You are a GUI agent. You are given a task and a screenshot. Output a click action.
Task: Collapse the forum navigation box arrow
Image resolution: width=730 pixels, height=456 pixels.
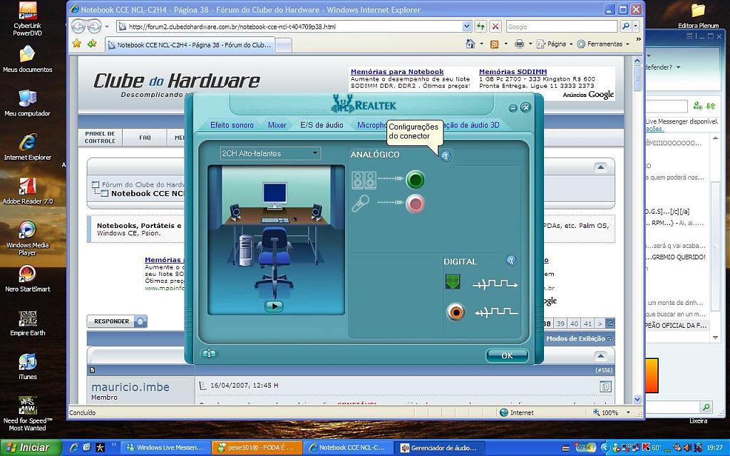600,167
